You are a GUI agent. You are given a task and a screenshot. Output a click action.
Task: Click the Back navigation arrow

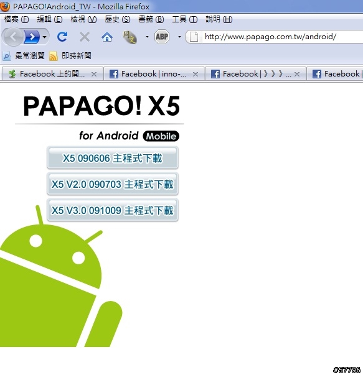(x=13, y=37)
